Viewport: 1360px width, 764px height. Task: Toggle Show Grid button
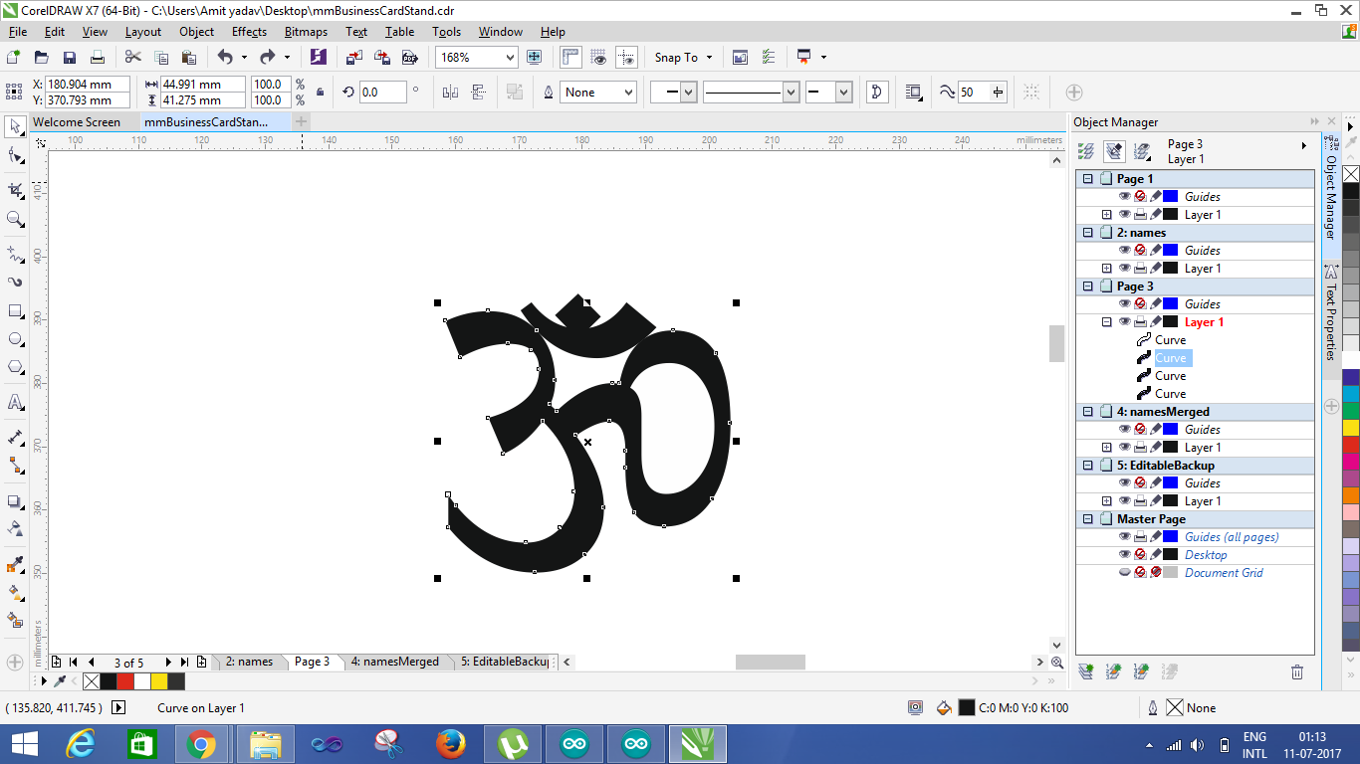(598, 58)
